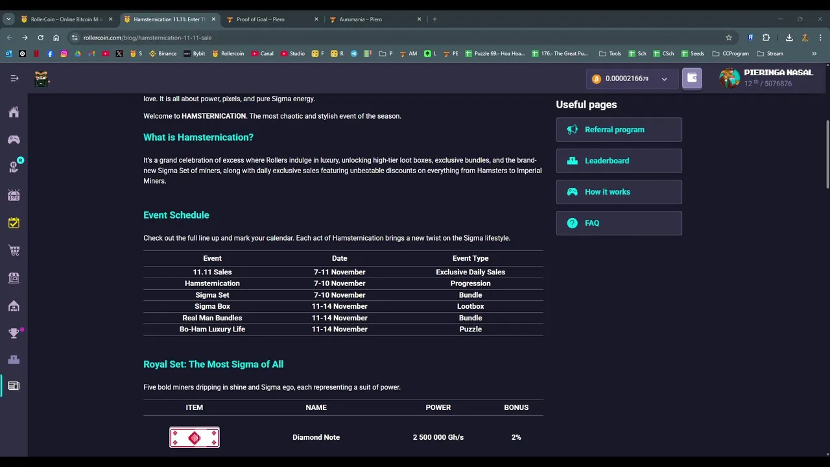Open the Seeds spreadsheet bookmark
Viewport: 830px width, 467px height.
(693, 54)
